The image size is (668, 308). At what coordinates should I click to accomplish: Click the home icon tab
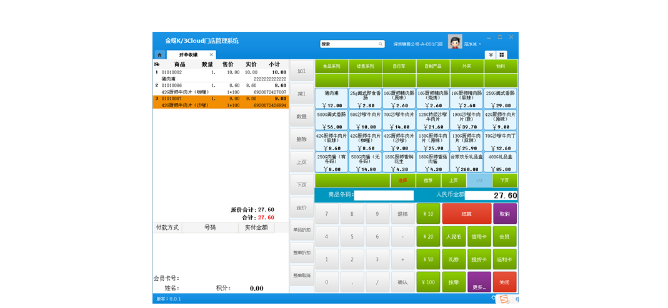click(159, 55)
